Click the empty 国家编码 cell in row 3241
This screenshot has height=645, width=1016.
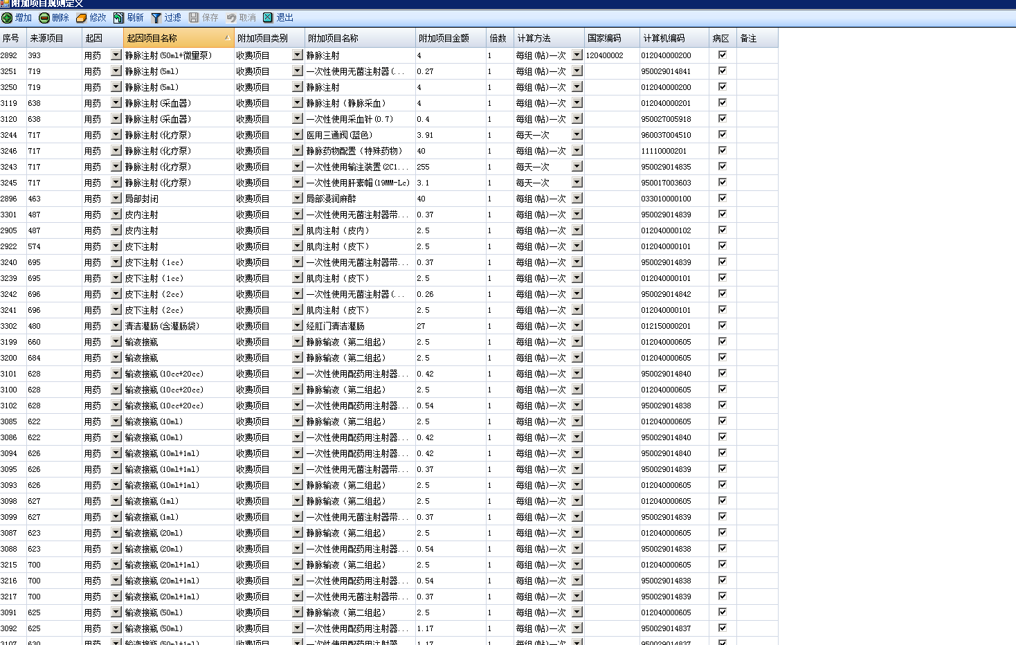[x=613, y=310]
